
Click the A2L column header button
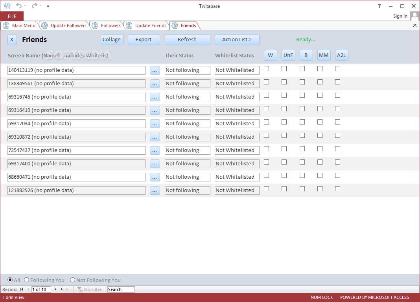pyautogui.click(x=341, y=55)
